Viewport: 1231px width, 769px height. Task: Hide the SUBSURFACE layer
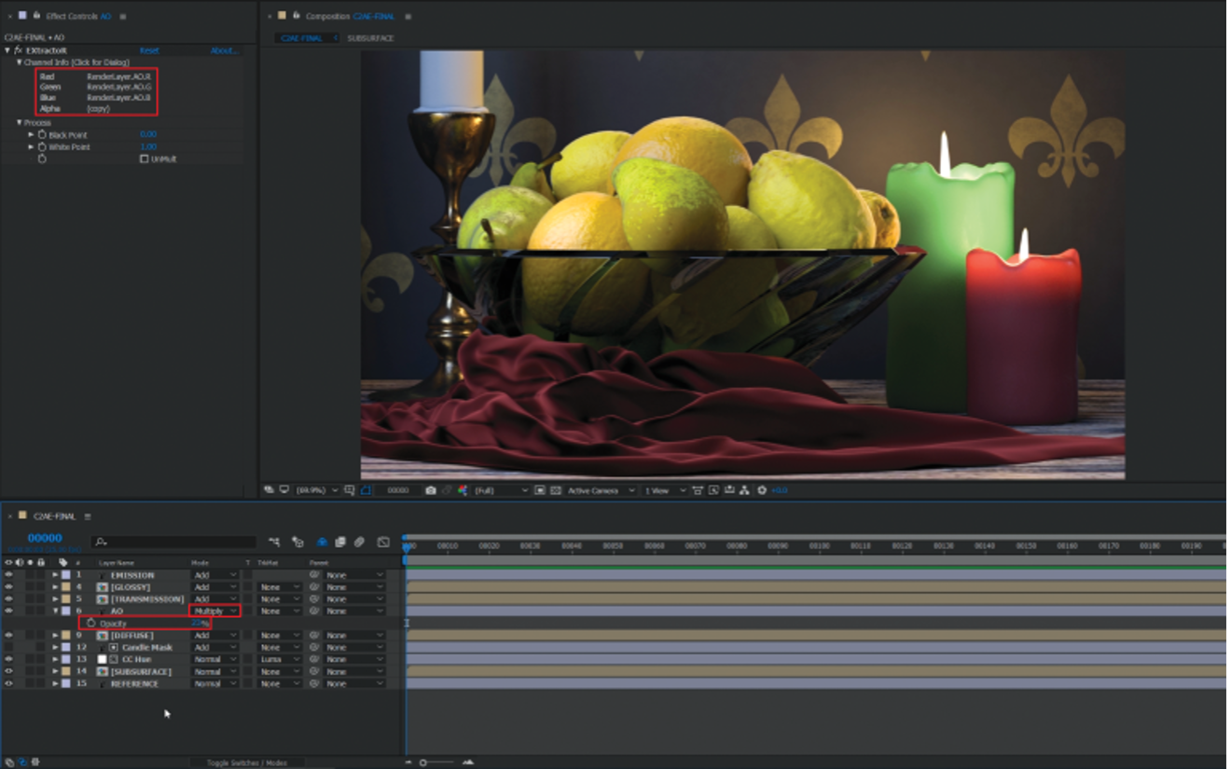(8, 671)
